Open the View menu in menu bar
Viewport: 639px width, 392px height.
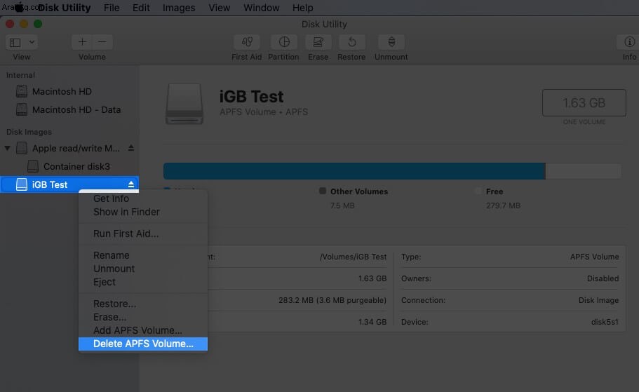(220, 8)
